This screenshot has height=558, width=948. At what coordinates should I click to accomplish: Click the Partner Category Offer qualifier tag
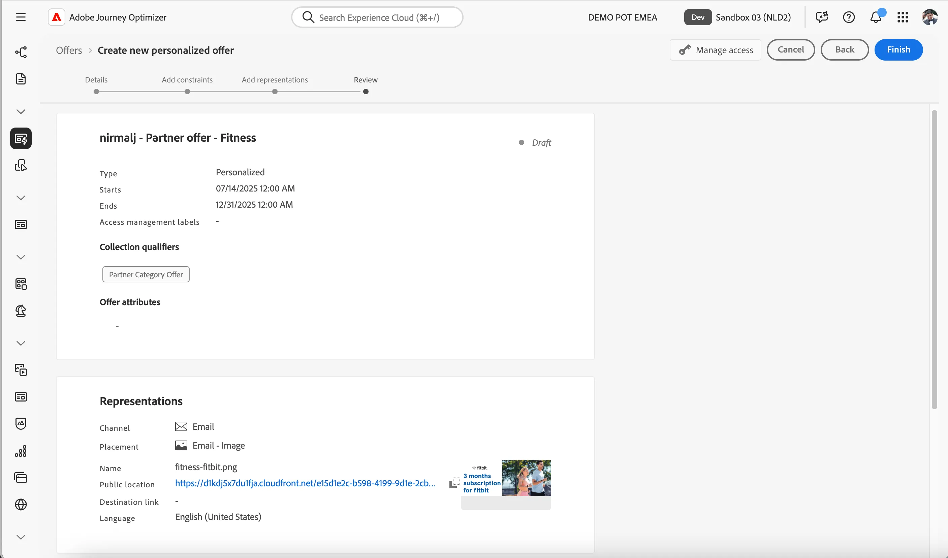146,275
